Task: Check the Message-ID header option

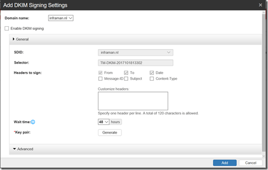Action: click(100, 79)
